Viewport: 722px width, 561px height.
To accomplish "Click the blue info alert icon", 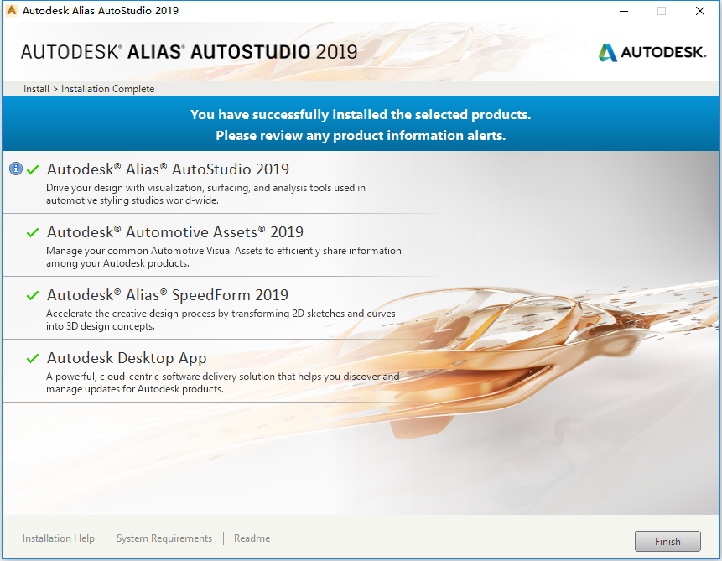I will point(16,169).
